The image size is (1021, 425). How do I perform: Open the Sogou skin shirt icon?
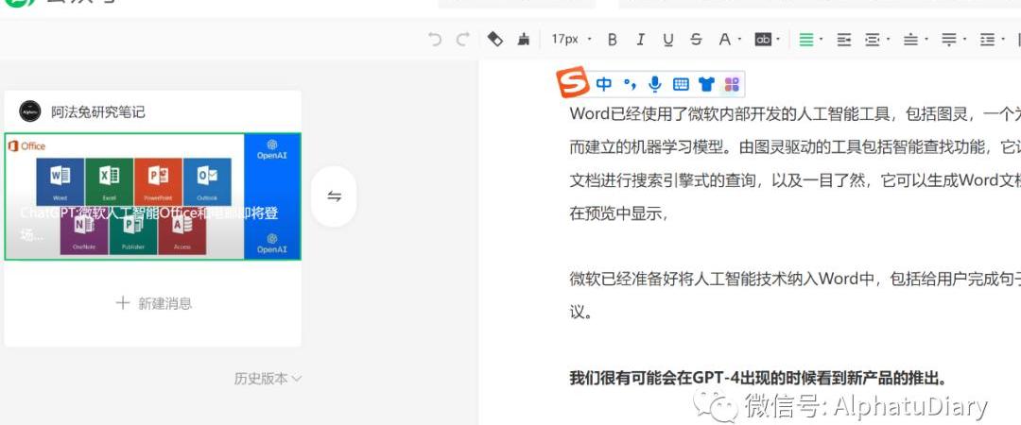pos(706,84)
